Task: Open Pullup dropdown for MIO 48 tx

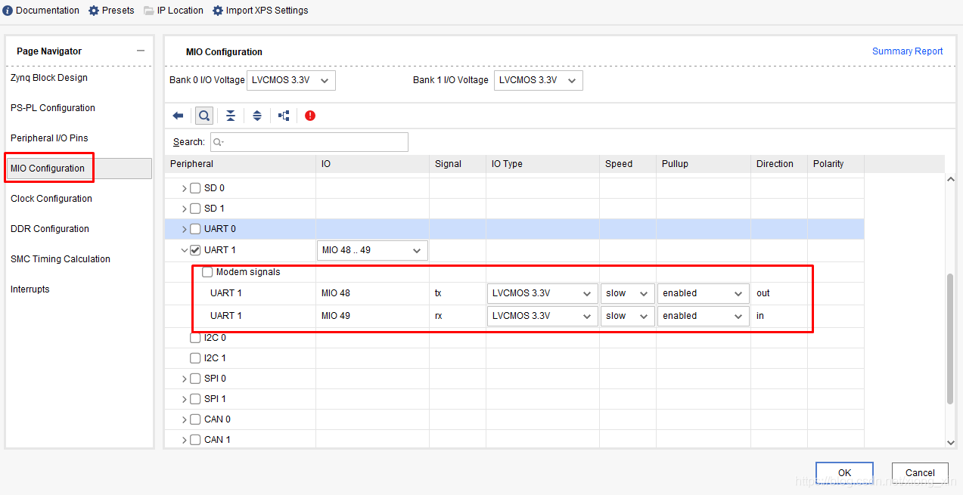Action: [703, 293]
